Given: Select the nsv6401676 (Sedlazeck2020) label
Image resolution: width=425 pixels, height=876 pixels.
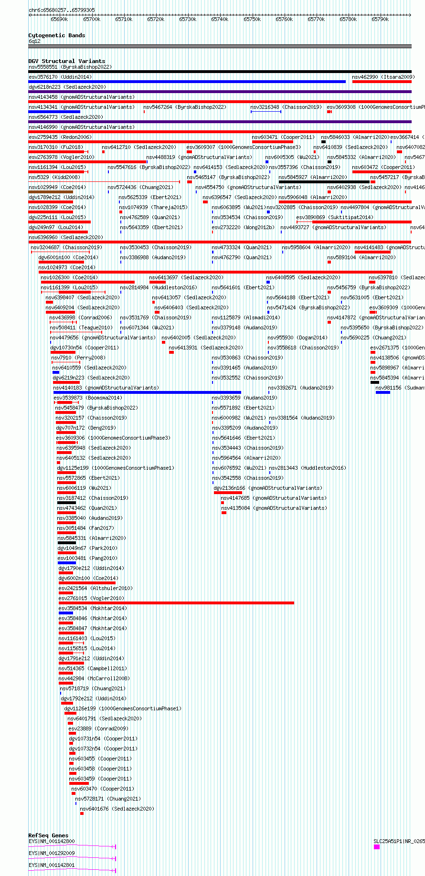Looking at the screenshot, I should [117, 809].
